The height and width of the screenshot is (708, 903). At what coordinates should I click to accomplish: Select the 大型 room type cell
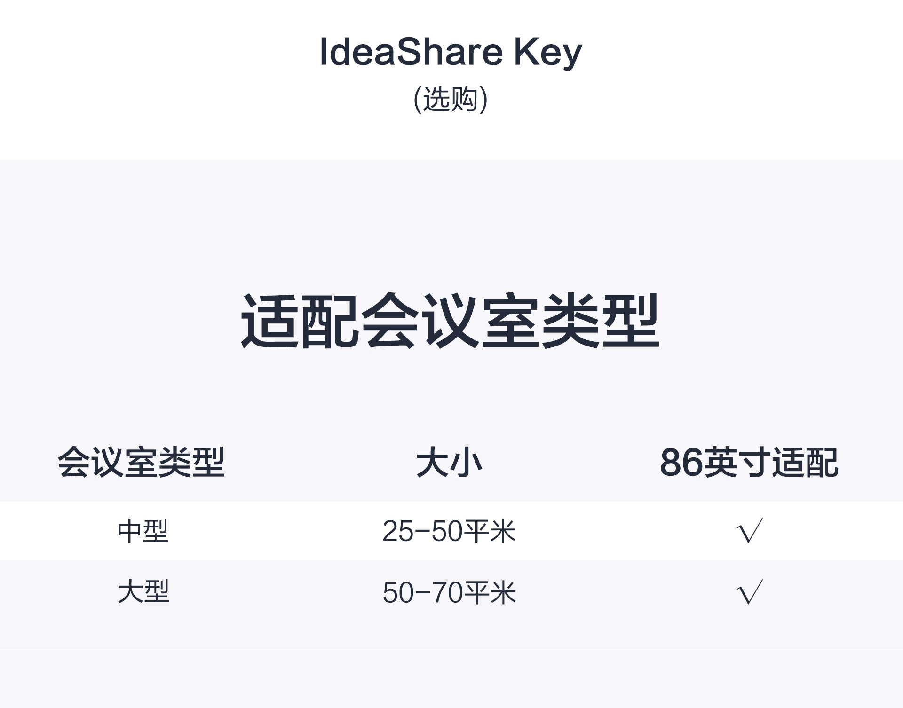coord(143,591)
